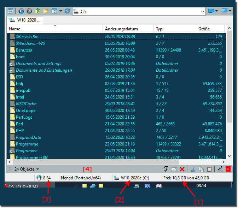Select the $Recycle.Bin folder
The width and height of the screenshot is (238, 208).
(27, 37)
